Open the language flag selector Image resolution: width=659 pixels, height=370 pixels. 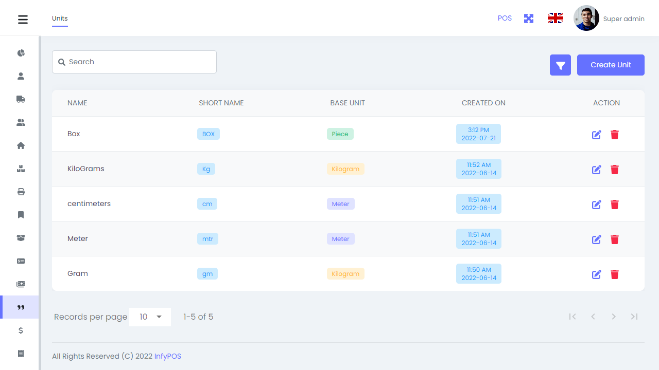click(555, 18)
